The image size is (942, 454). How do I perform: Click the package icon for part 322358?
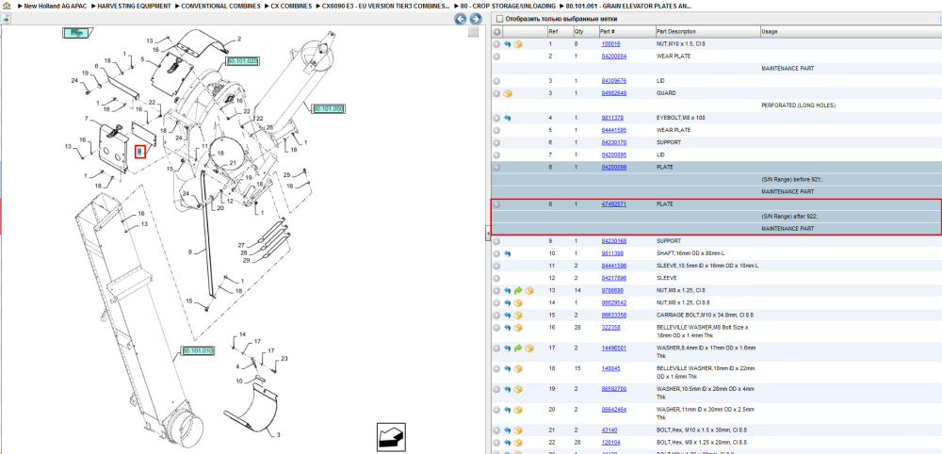point(518,327)
